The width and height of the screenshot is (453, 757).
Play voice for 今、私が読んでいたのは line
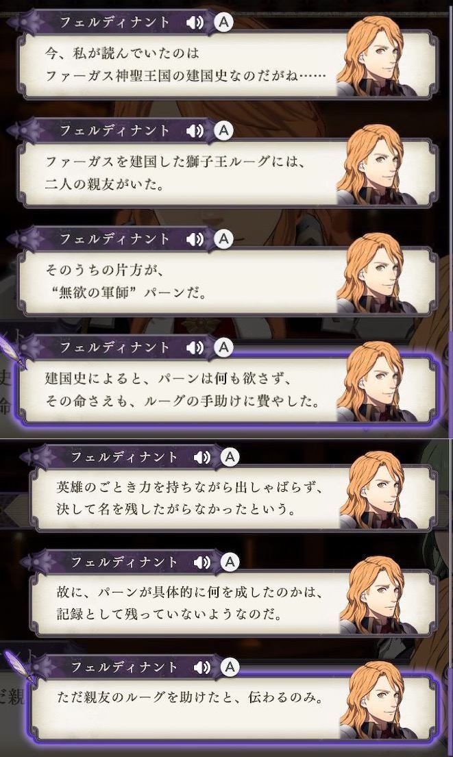coord(195,22)
